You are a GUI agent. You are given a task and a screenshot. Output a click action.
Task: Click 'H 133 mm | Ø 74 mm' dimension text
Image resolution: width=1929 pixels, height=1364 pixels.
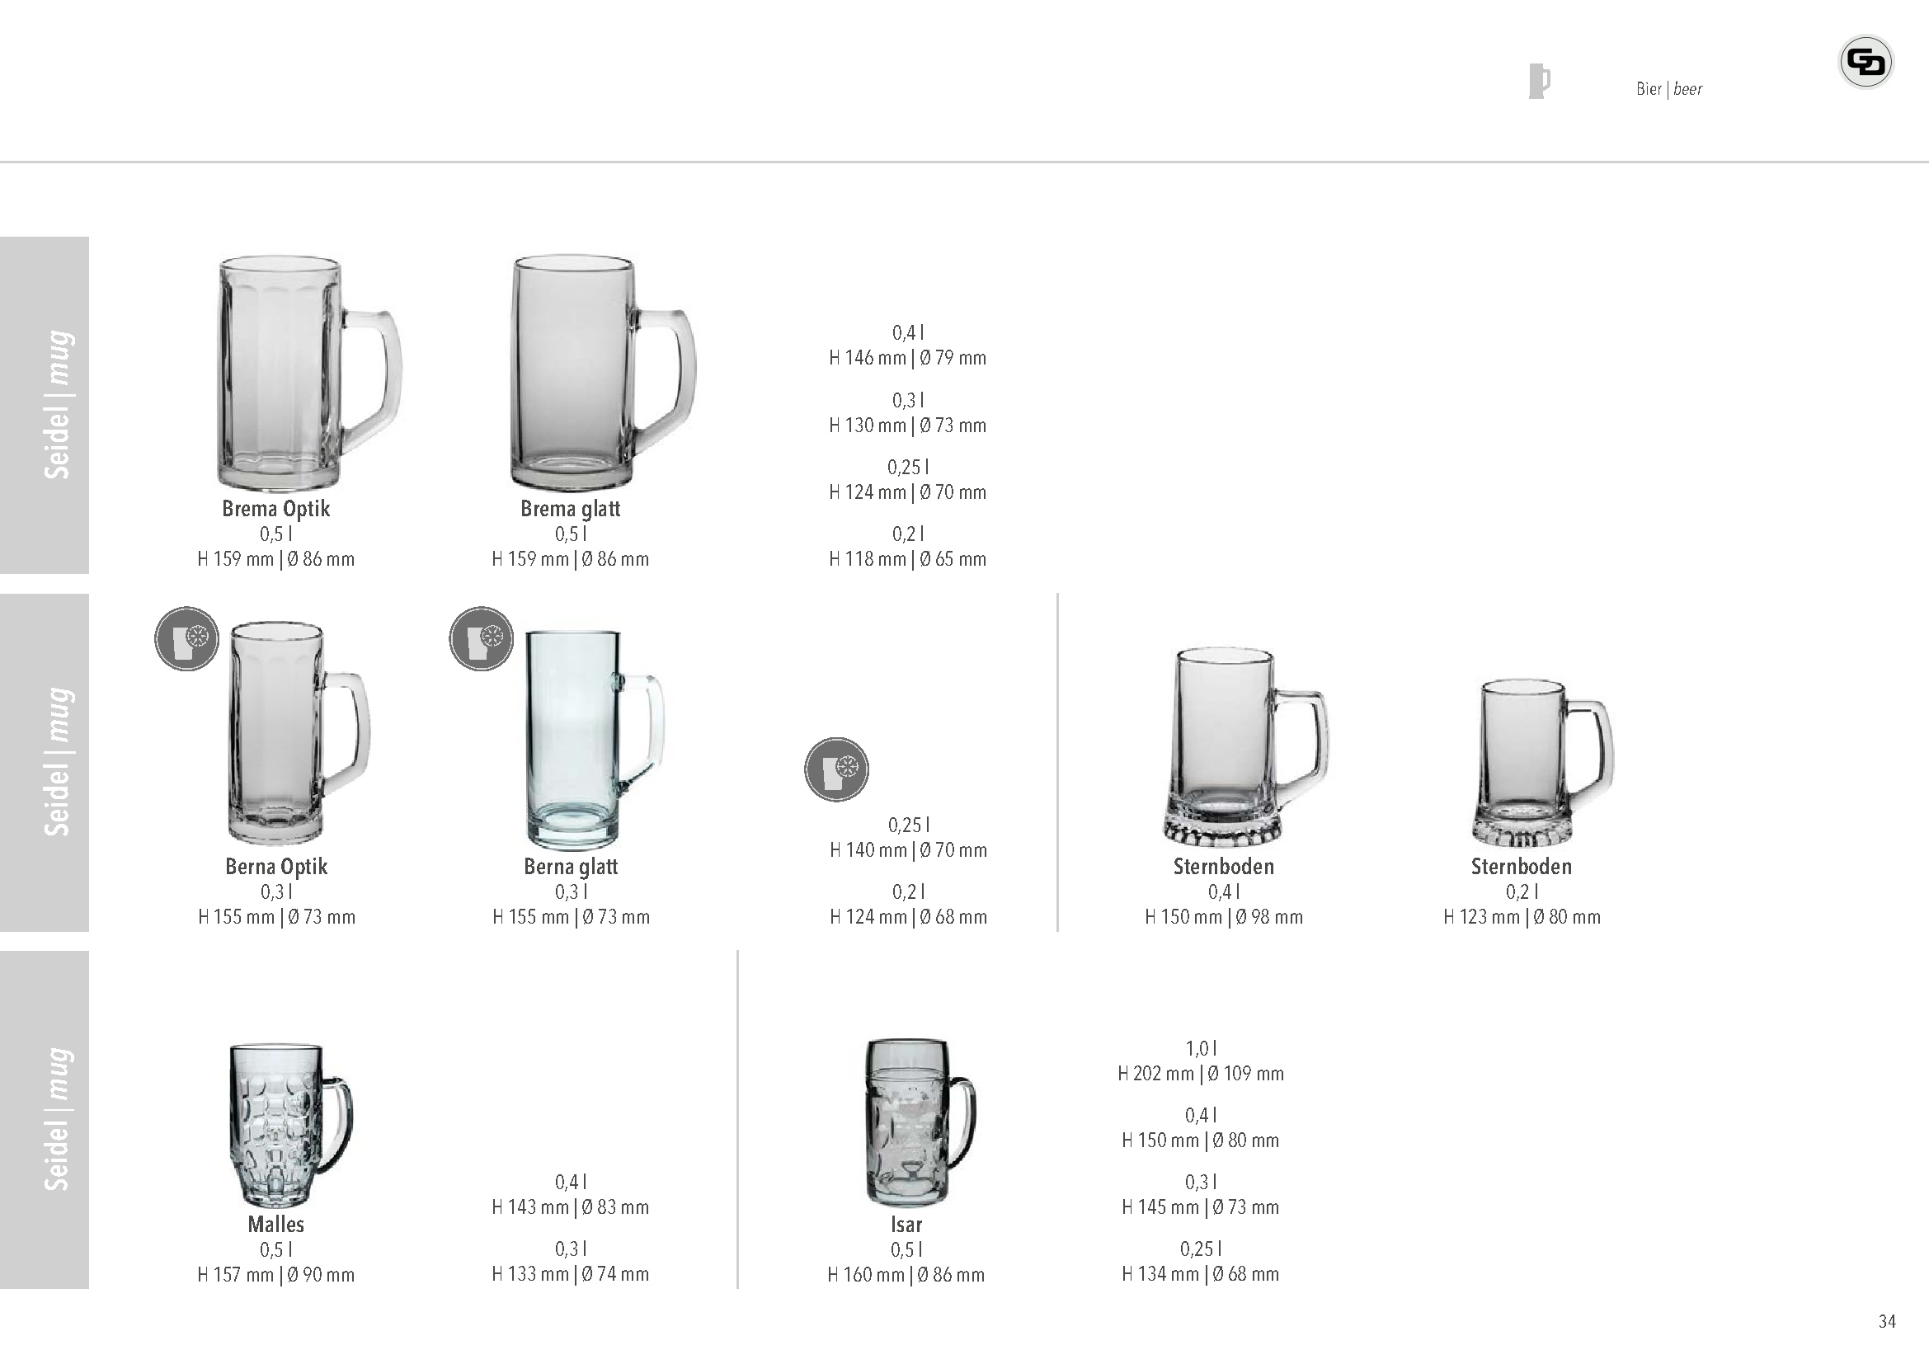click(571, 1274)
